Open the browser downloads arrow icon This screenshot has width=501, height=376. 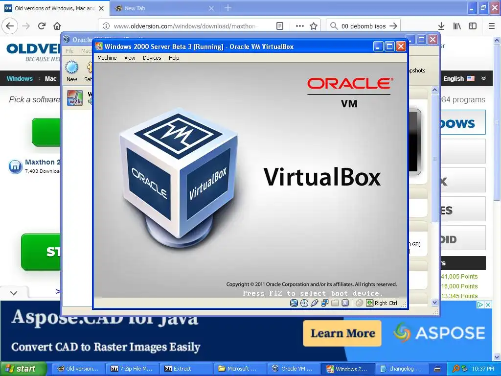[x=441, y=26]
